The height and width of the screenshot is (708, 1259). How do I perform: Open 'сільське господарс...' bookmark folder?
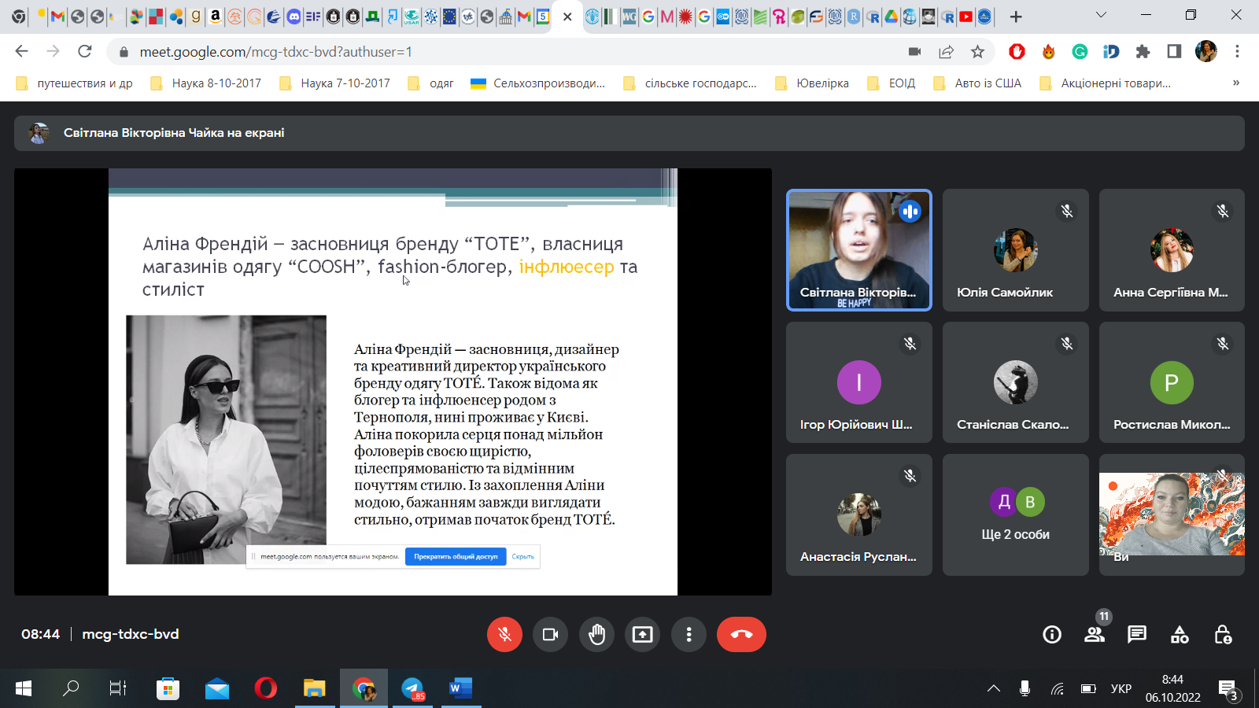point(689,83)
